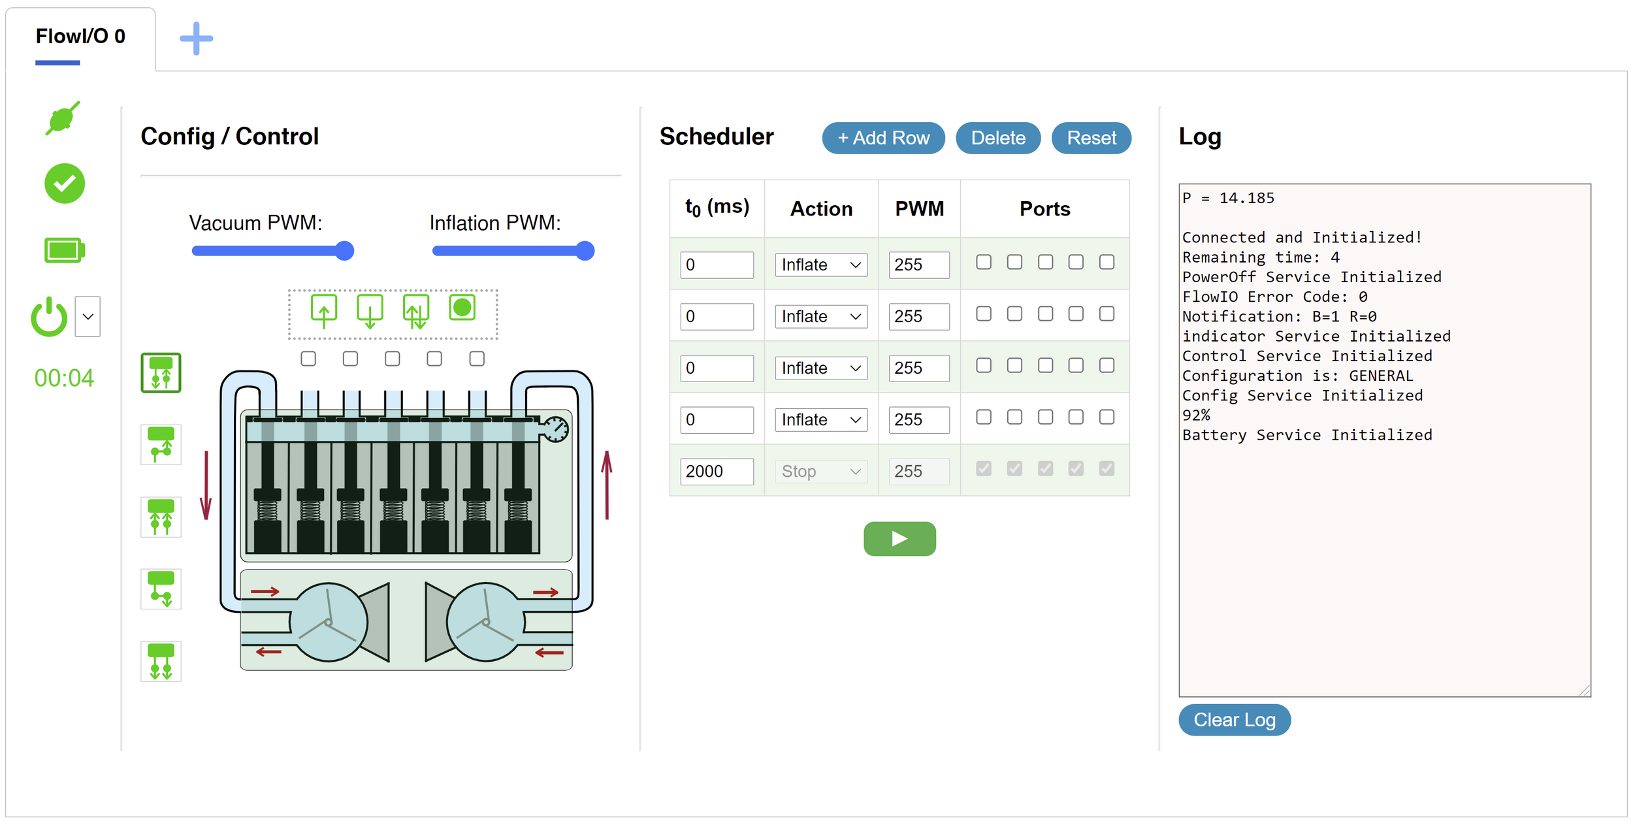Select the highlighted GENERAL configuration icon
The width and height of the screenshot is (1633, 827).
point(160,373)
